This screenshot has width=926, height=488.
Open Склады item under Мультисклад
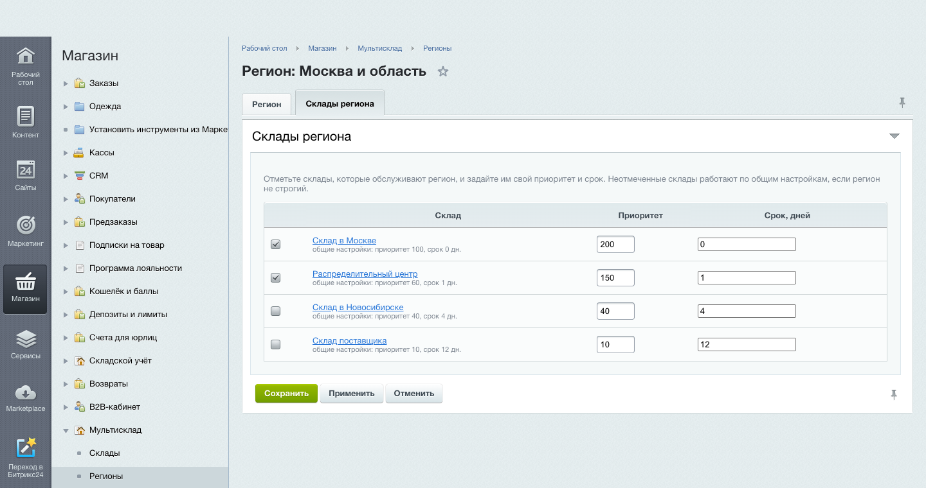[x=105, y=453]
